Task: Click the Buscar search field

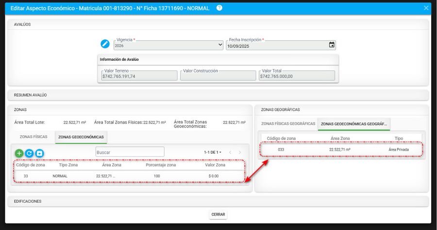Action: [x=130, y=152]
